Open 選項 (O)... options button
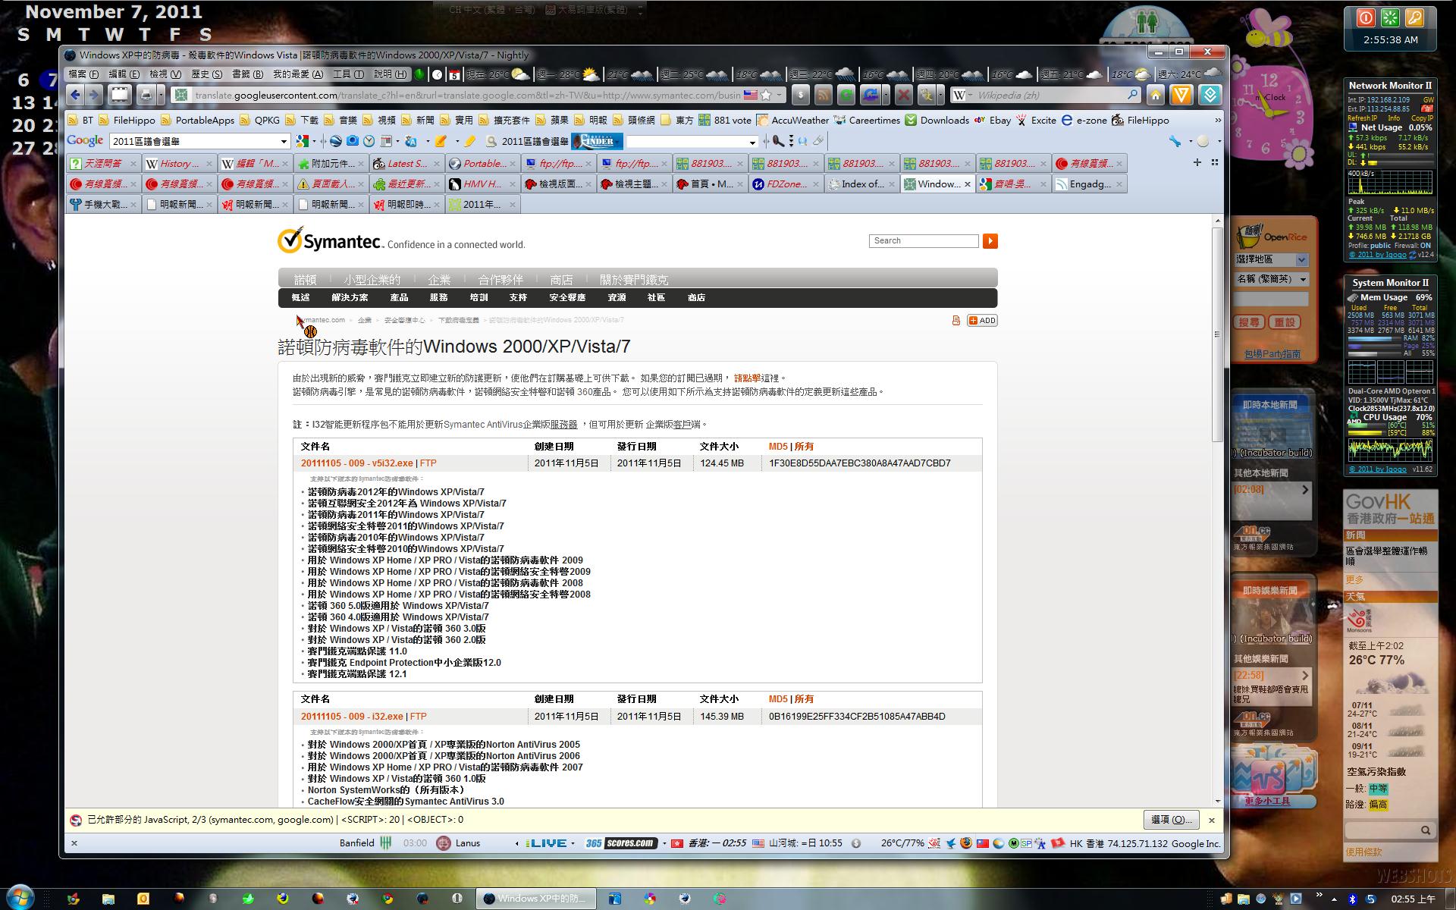 (x=1172, y=820)
